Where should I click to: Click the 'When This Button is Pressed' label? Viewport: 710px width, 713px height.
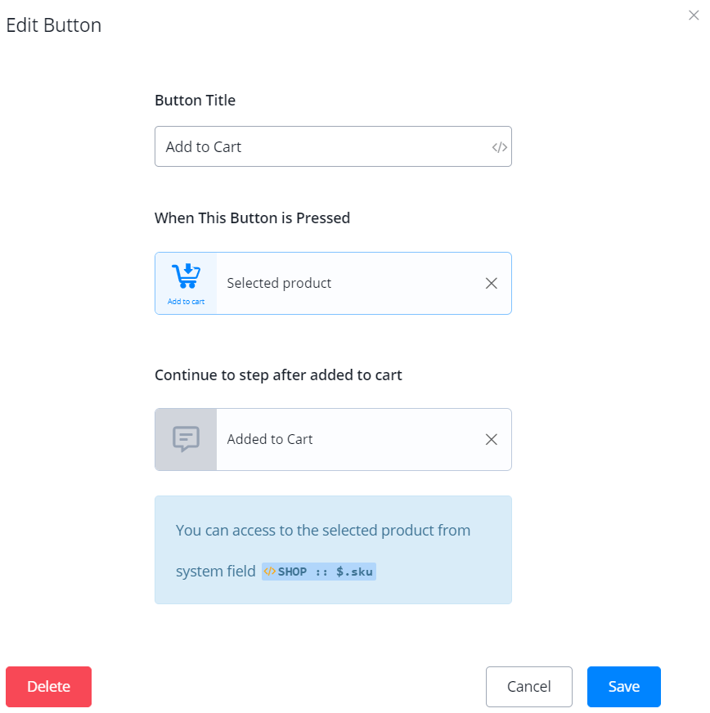coord(252,218)
